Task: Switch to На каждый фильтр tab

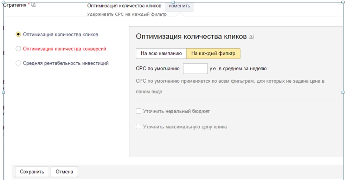Action: pyautogui.click(x=213, y=54)
